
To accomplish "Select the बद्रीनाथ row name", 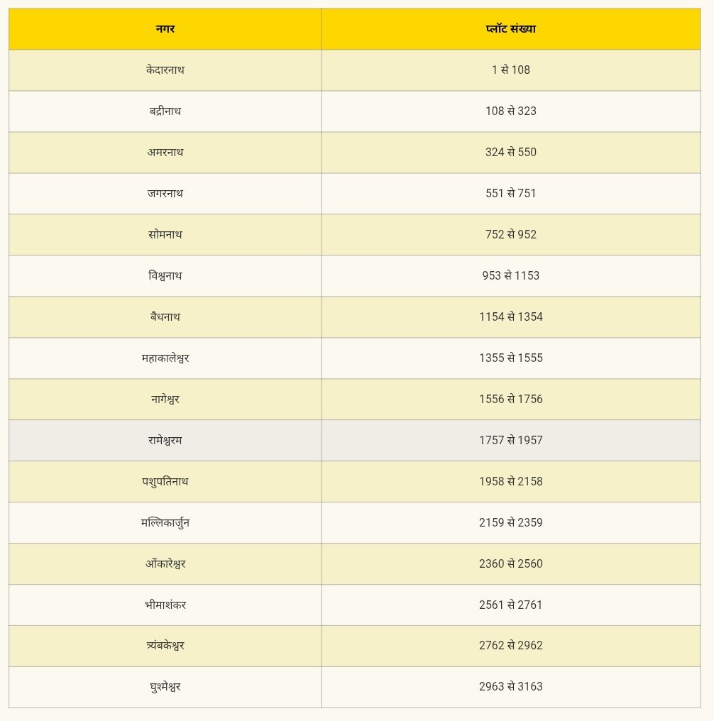I will [x=165, y=111].
